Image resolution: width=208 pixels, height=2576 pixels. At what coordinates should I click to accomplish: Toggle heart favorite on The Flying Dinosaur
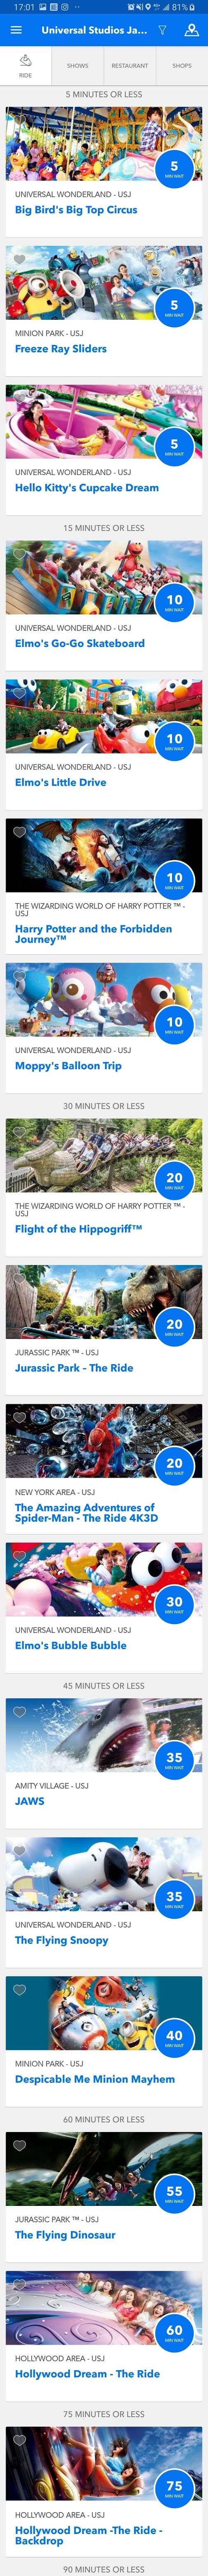point(19,2145)
